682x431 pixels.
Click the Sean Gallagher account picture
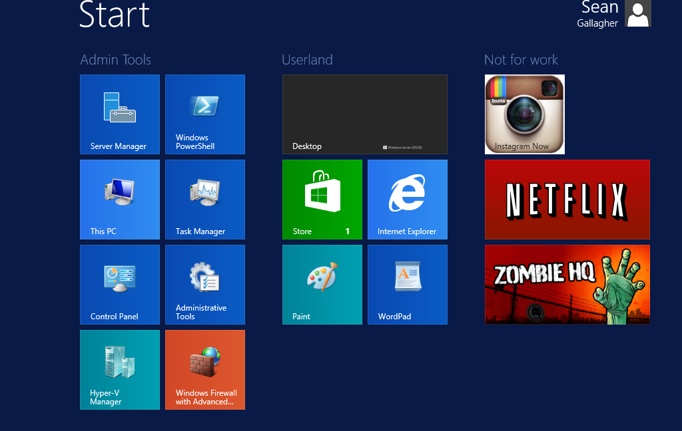637,13
